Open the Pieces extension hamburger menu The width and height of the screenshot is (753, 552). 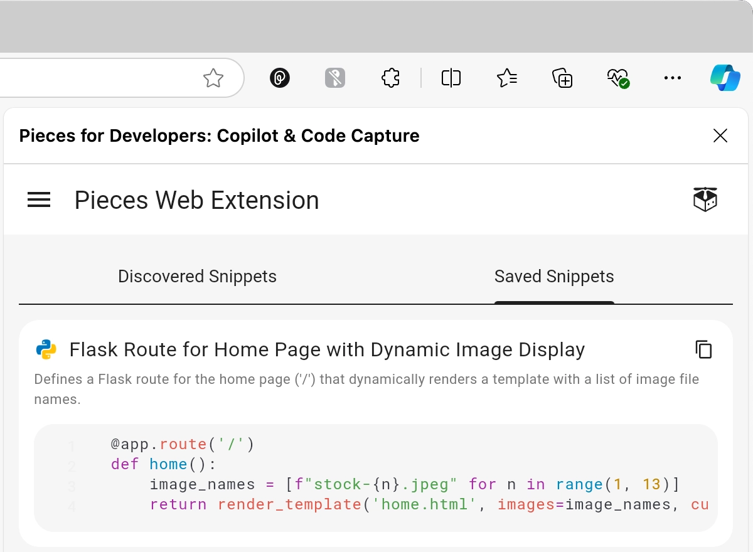[39, 199]
